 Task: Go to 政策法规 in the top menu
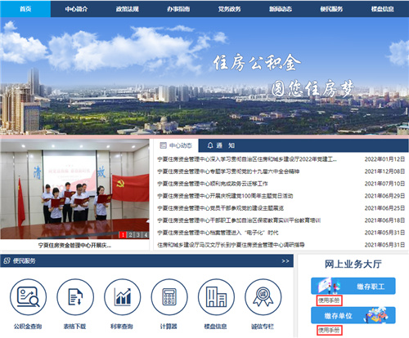pos(128,9)
